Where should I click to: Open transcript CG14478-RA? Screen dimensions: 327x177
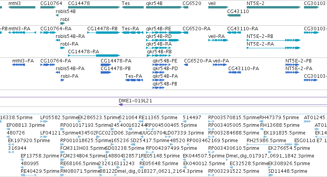click(x=94, y=56)
